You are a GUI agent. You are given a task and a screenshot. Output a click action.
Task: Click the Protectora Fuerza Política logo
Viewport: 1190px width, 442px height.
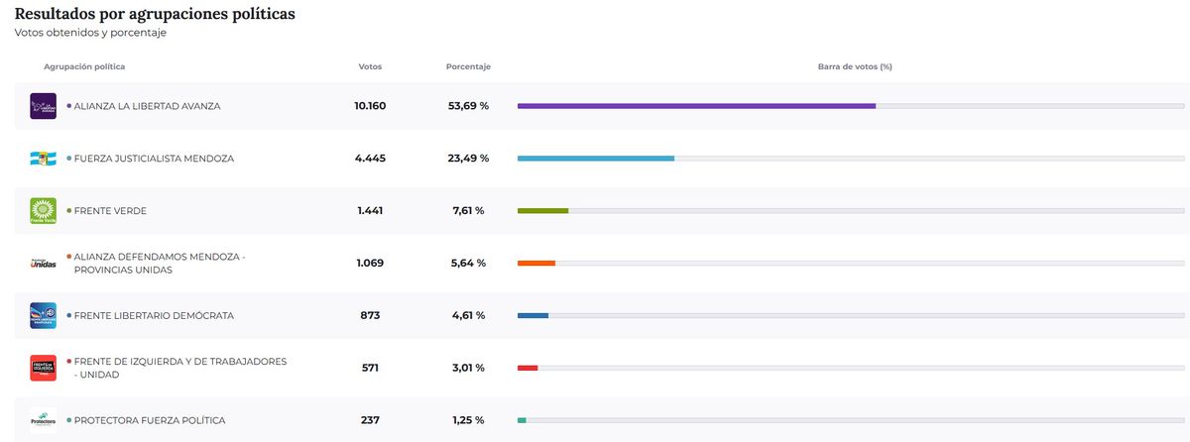coord(43,420)
